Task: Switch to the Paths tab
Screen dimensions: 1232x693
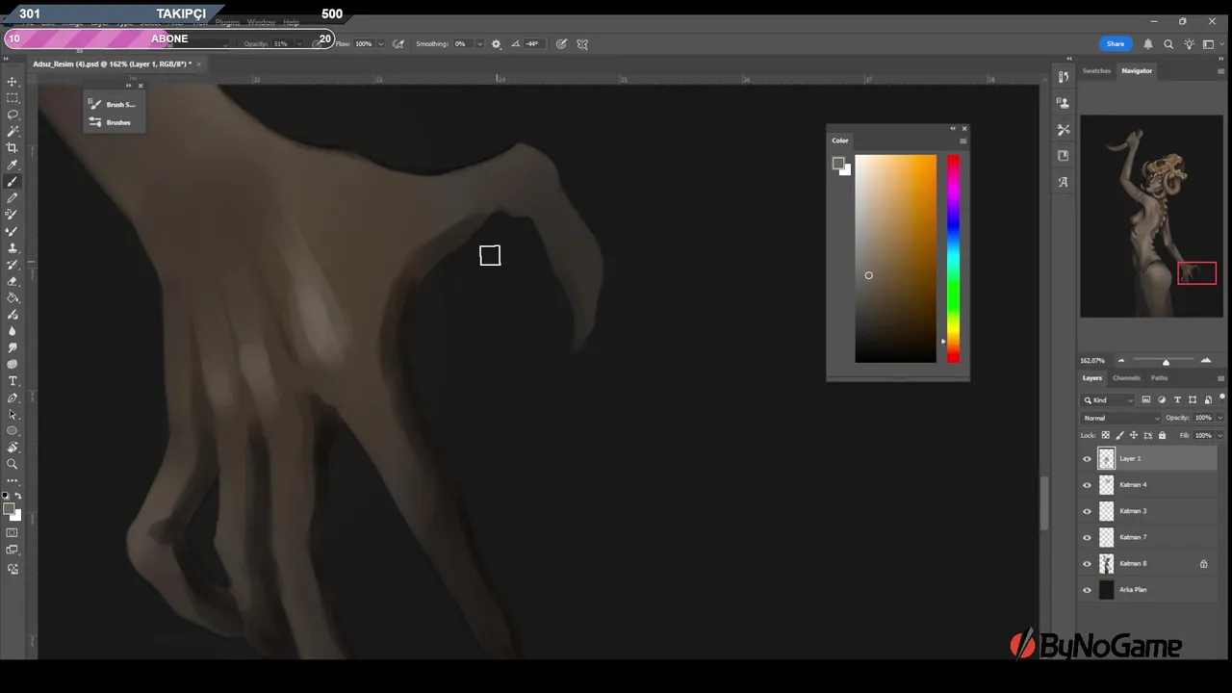Action: point(1159,378)
